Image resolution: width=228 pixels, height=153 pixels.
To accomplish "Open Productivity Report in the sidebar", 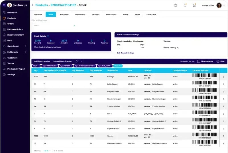I will tap(16, 69).
